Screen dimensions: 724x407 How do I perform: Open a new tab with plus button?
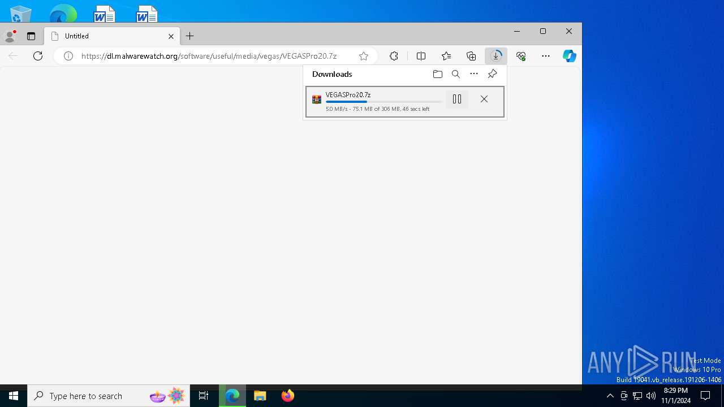point(190,36)
